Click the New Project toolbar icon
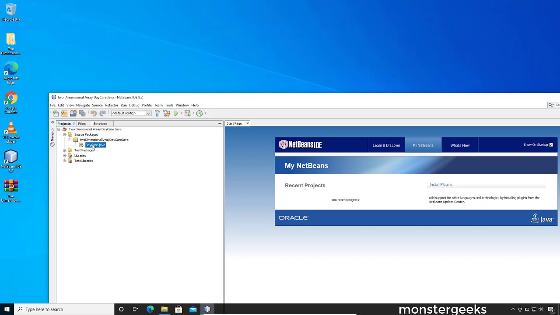The width and height of the screenshot is (560, 315). pyautogui.click(x=64, y=113)
